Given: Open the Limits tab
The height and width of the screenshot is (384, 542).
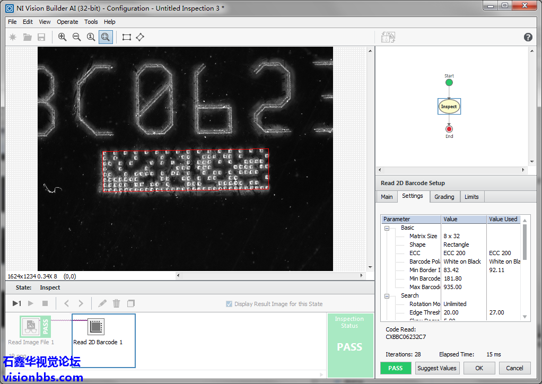Looking at the screenshot, I should [x=471, y=197].
